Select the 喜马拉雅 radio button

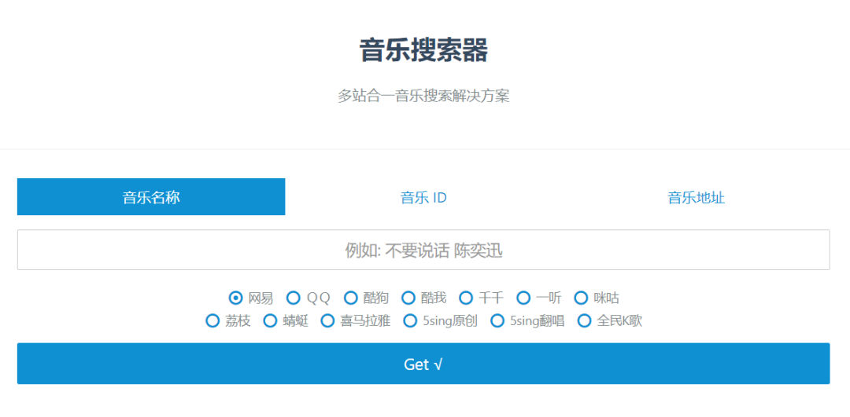click(x=327, y=320)
